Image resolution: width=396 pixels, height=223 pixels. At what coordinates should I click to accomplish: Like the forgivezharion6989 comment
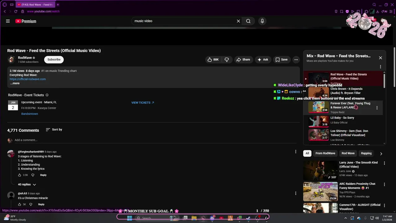pyautogui.click(x=19, y=175)
